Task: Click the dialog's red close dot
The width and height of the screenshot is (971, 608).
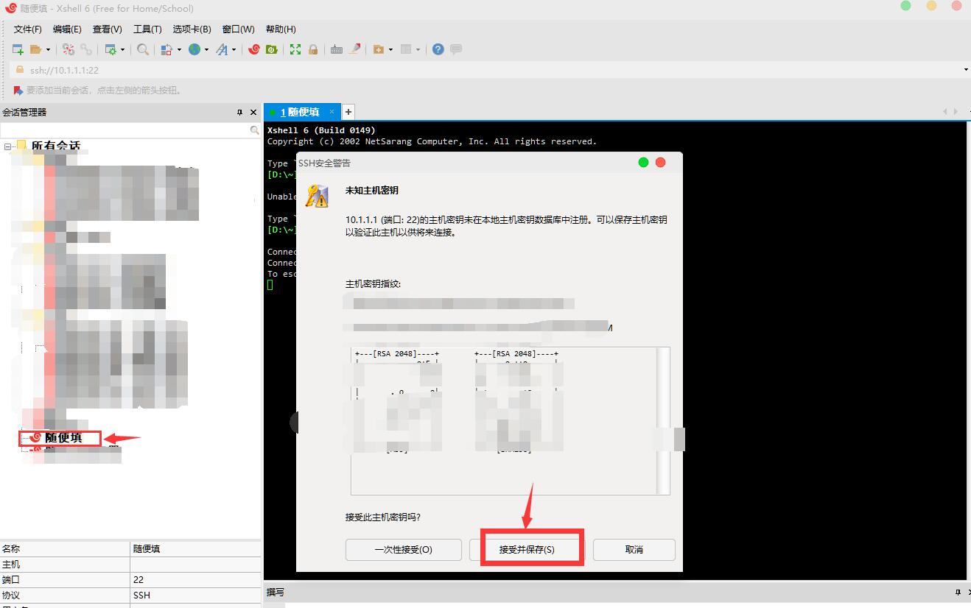Action: pos(661,162)
